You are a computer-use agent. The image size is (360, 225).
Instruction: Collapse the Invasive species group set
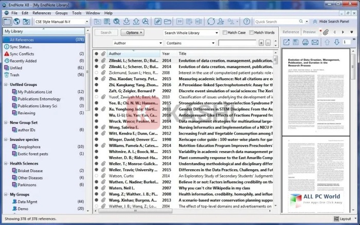coord(6,139)
